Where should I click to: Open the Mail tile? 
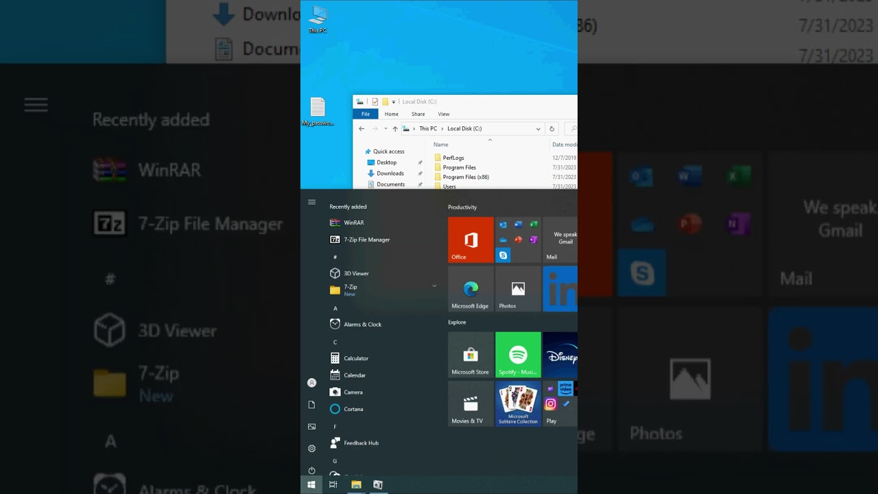[x=560, y=239]
